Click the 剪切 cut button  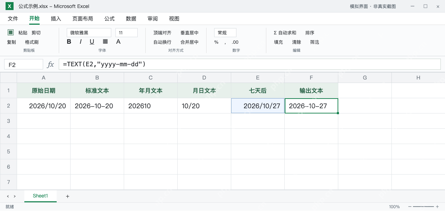coord(36,33)
